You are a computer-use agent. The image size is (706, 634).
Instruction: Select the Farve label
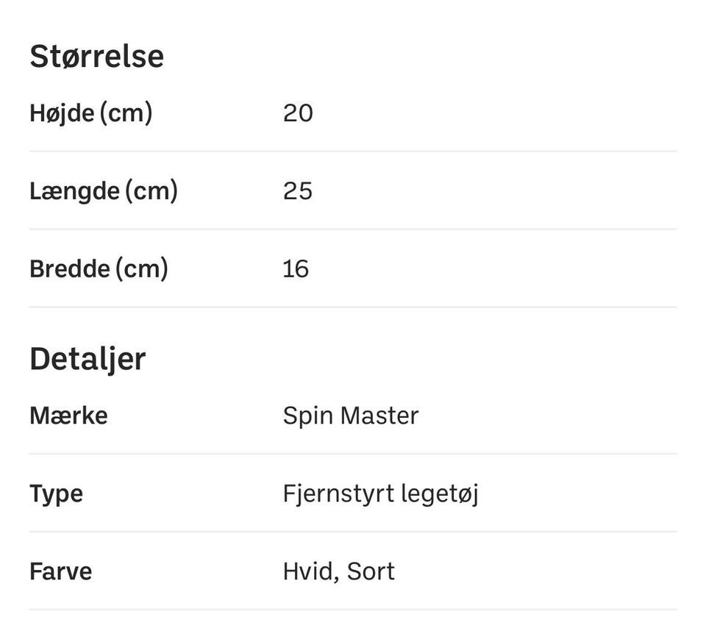(60, 571)
